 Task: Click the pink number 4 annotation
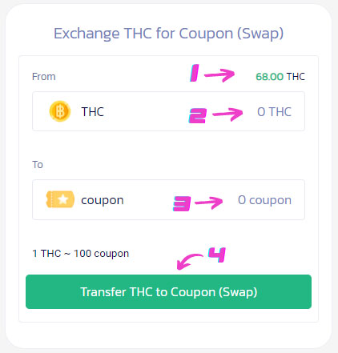(x=217, y=255)
